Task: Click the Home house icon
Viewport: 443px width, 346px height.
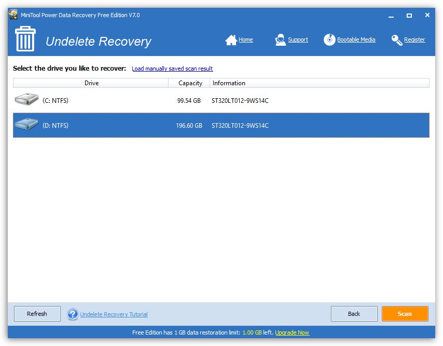Action: 231,40
